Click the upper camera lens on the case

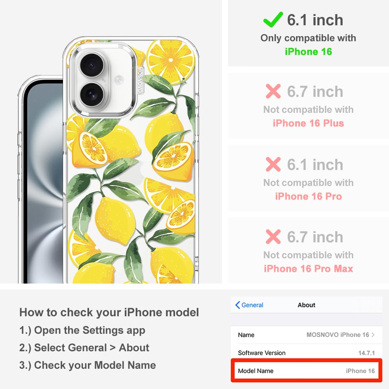(x=92, y=65)
